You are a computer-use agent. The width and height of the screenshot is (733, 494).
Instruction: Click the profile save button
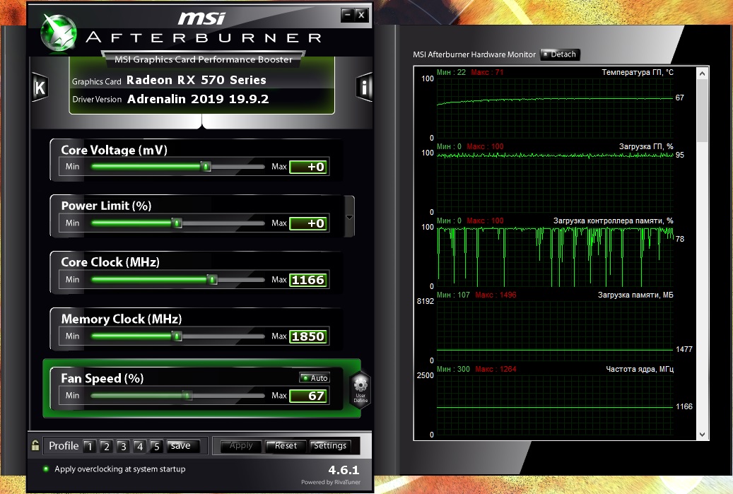183,446
